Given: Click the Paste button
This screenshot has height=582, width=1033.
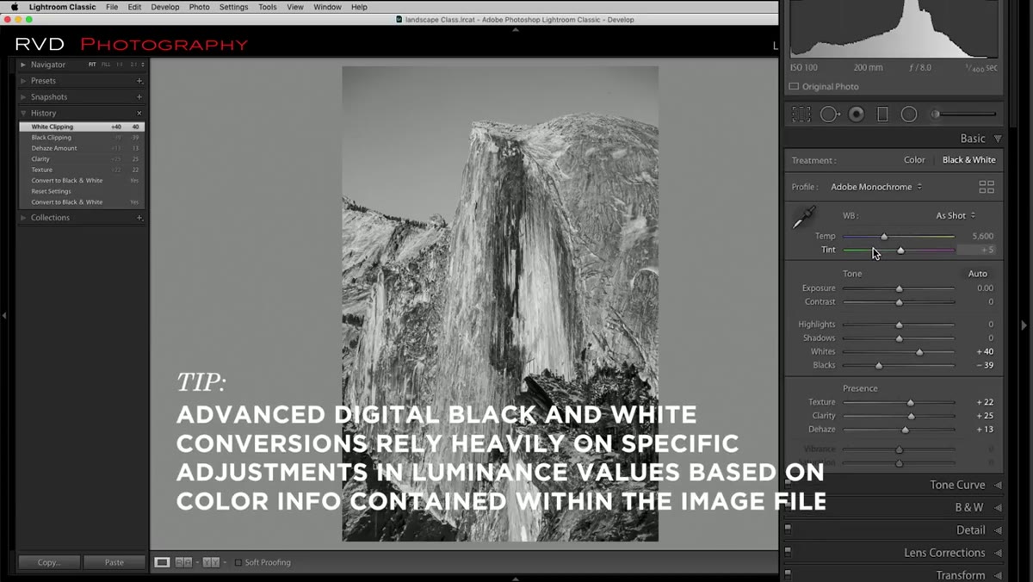Looking at the screenshot, I should pos(114,562).
